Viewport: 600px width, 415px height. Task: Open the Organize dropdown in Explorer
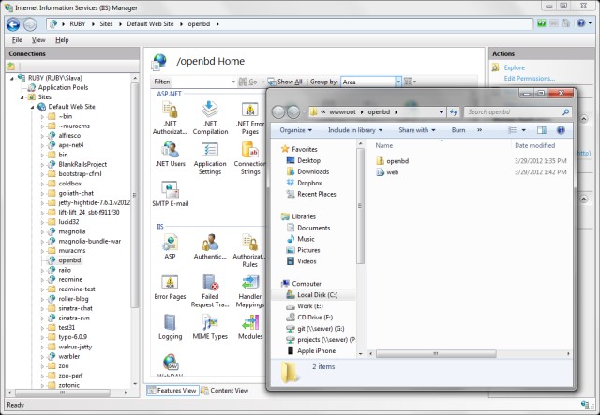(295, 130)
